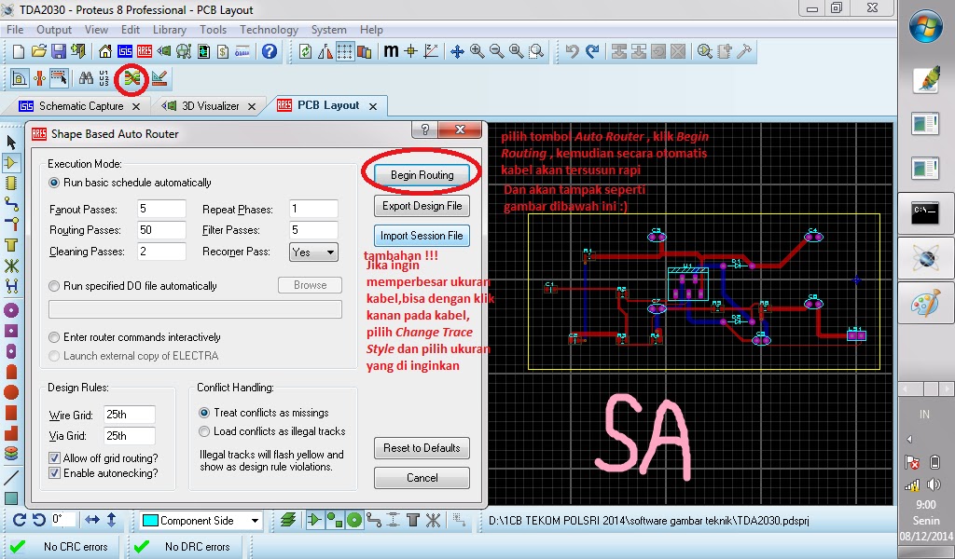
Task: Click the Layer Selector stack icon at bottom
Action: [x=288, y=520]
